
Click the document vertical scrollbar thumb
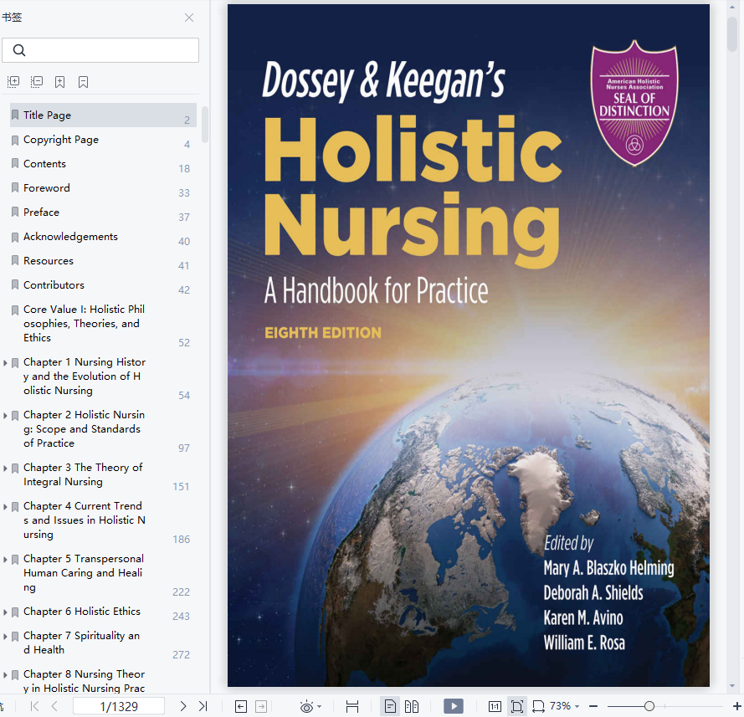coord(732,33)
